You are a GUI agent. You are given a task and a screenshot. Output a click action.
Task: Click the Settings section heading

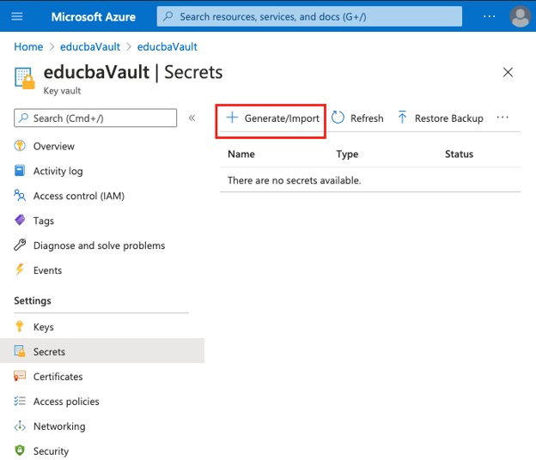click(33, 301)
